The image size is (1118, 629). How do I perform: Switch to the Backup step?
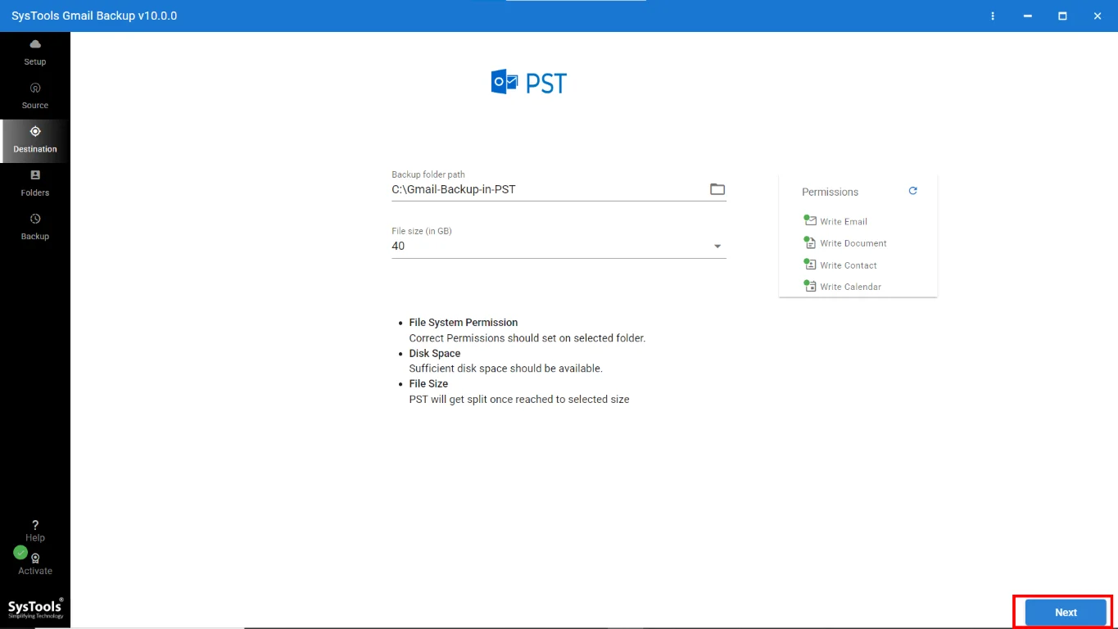35,227
